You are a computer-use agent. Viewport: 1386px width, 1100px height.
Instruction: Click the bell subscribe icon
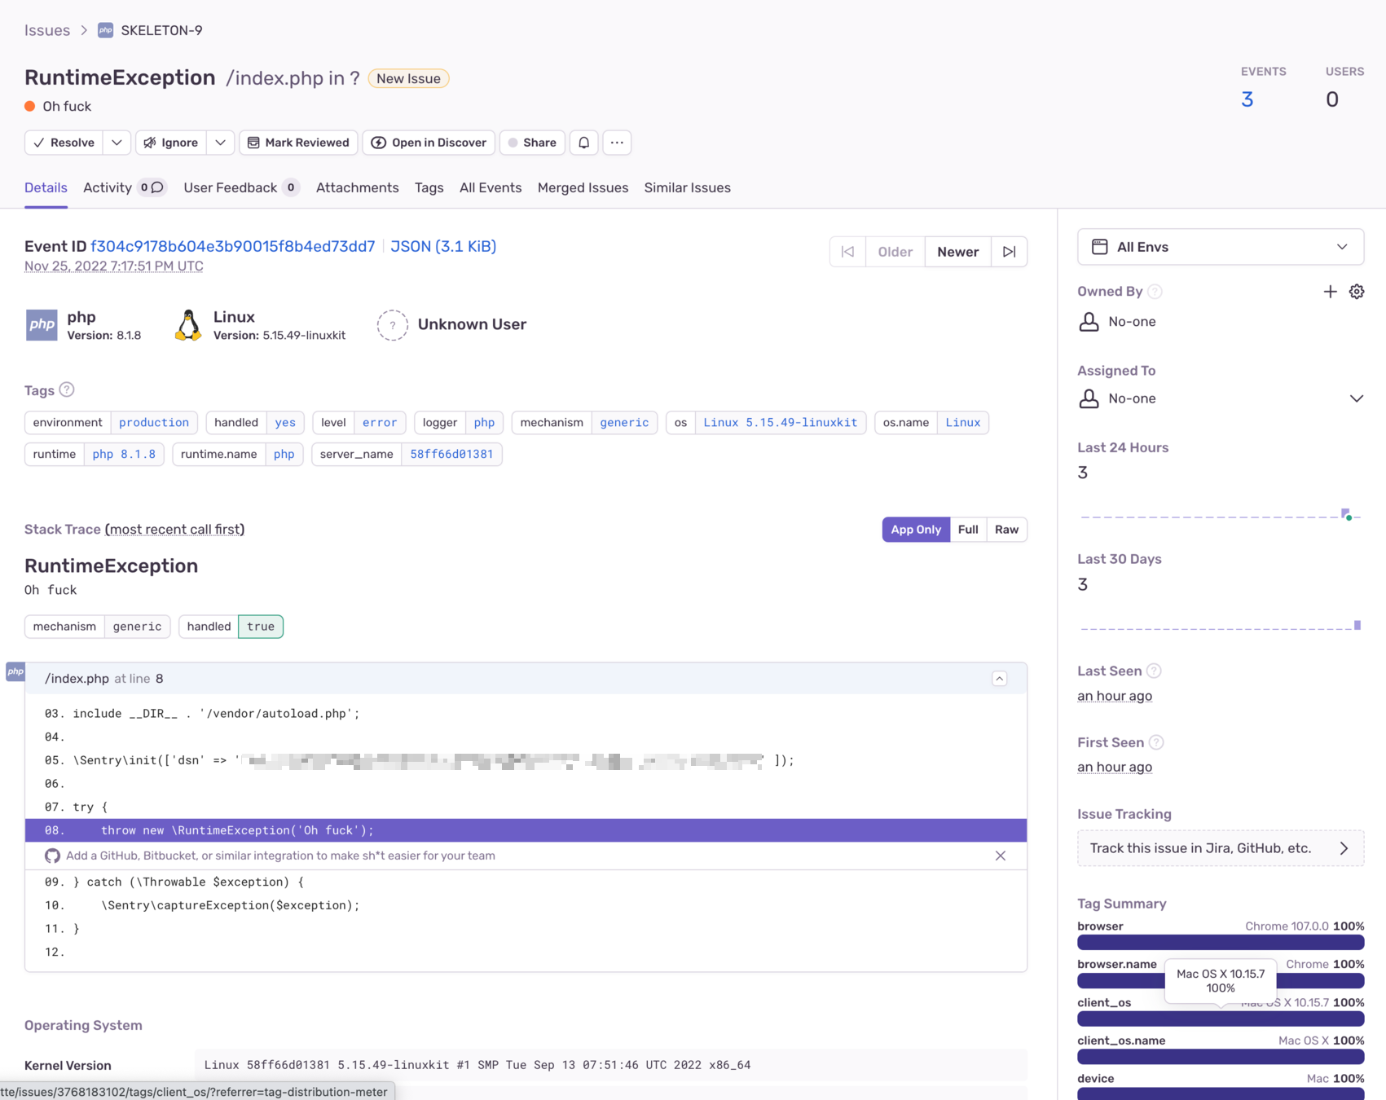(584, 143)
